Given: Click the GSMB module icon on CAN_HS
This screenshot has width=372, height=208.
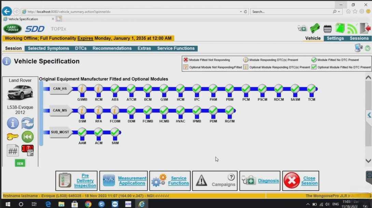Looking at the screenshot, I should pos(82,89).
